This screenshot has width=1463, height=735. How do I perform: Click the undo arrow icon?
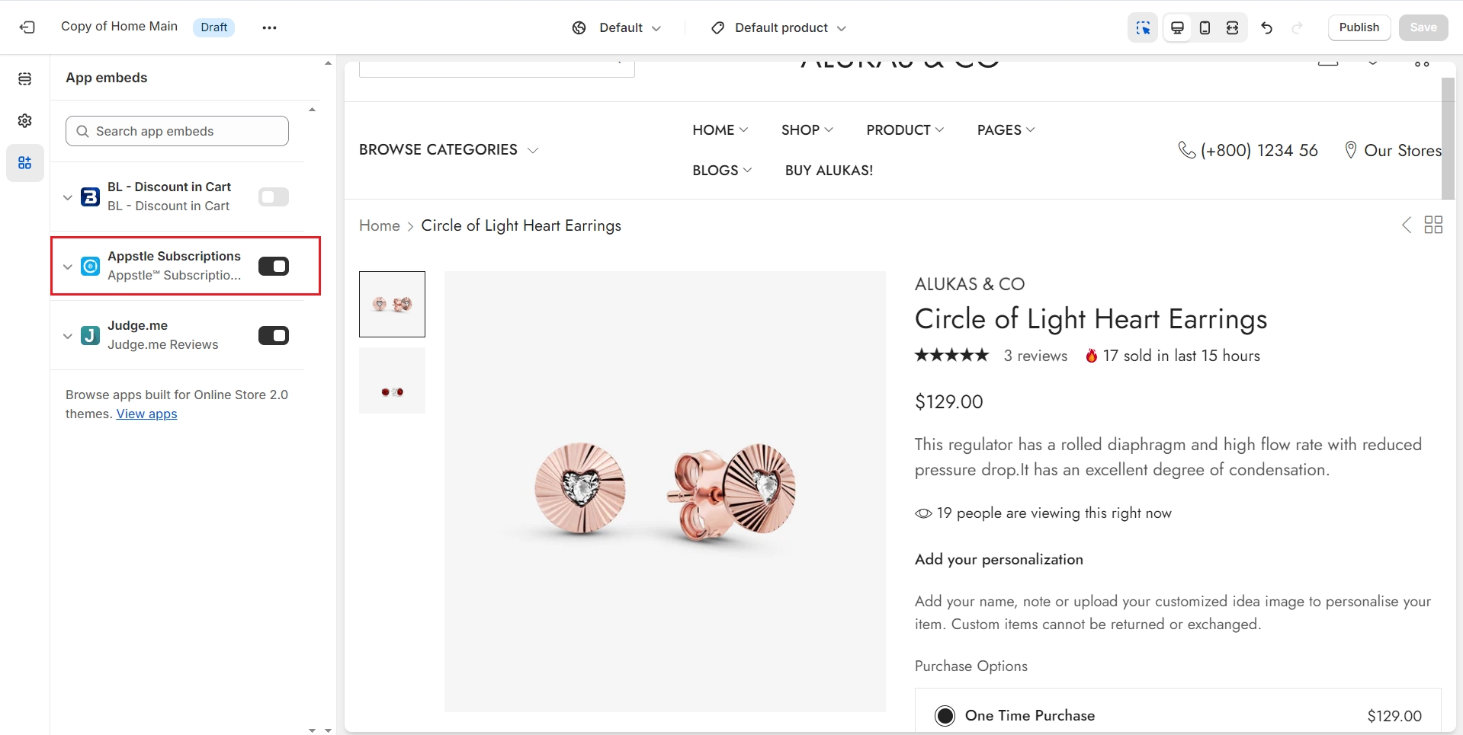(1266, 27)
